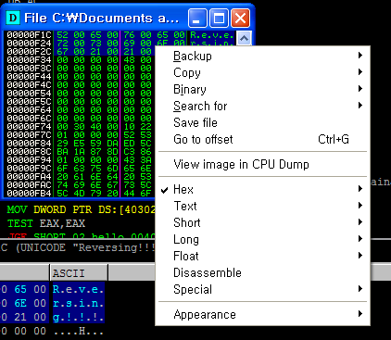Select the checked Hex display mode
Image resolution: width=391 pixels, height=340 pixels.
point(262,189)
